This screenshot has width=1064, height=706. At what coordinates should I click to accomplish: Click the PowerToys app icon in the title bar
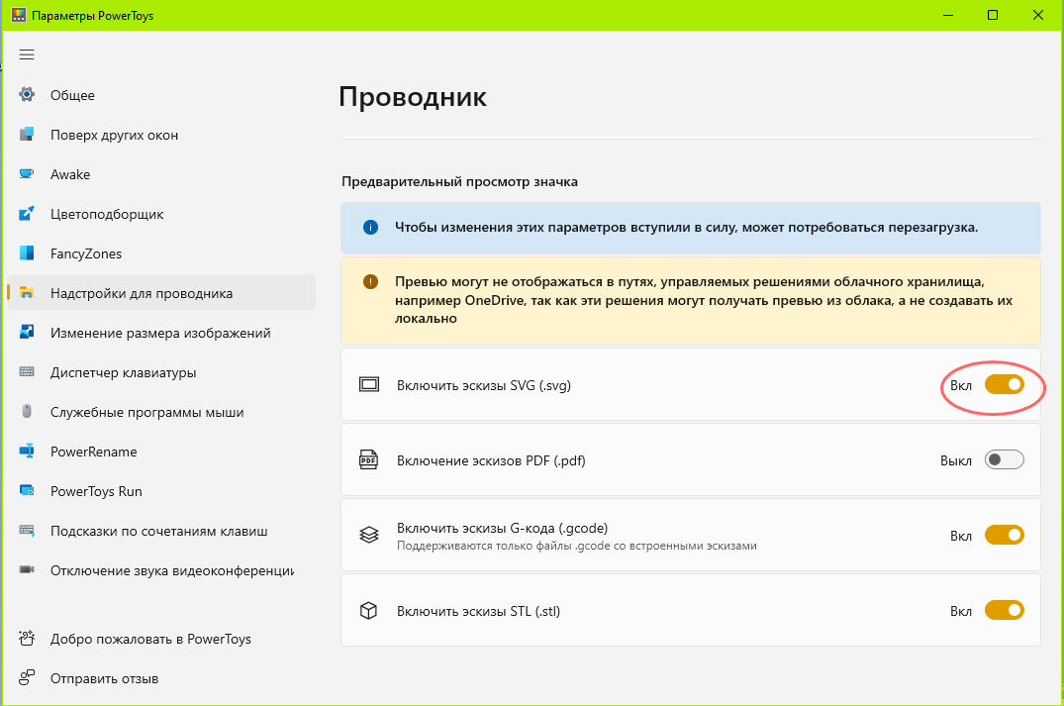coord(19,15)
